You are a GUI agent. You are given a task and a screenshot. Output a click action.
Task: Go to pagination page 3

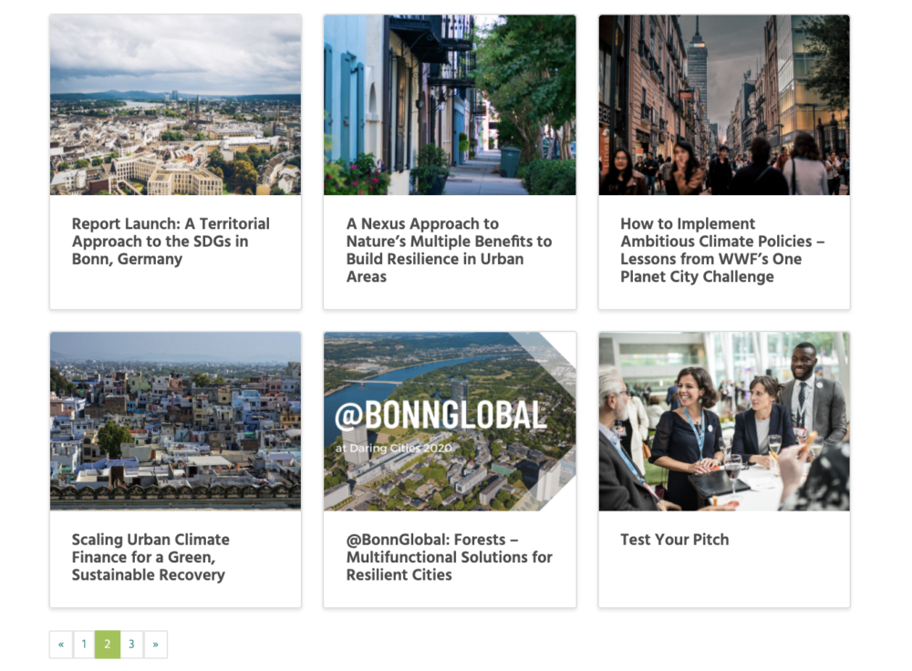[x=131, y=645]
